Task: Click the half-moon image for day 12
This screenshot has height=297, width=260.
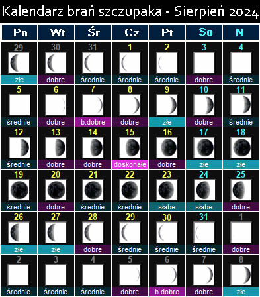Action: click(19, 148)
